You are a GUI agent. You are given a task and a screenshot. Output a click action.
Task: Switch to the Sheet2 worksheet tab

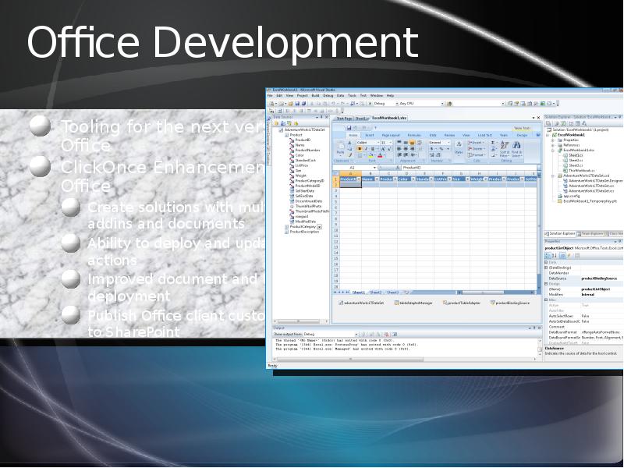374,292
